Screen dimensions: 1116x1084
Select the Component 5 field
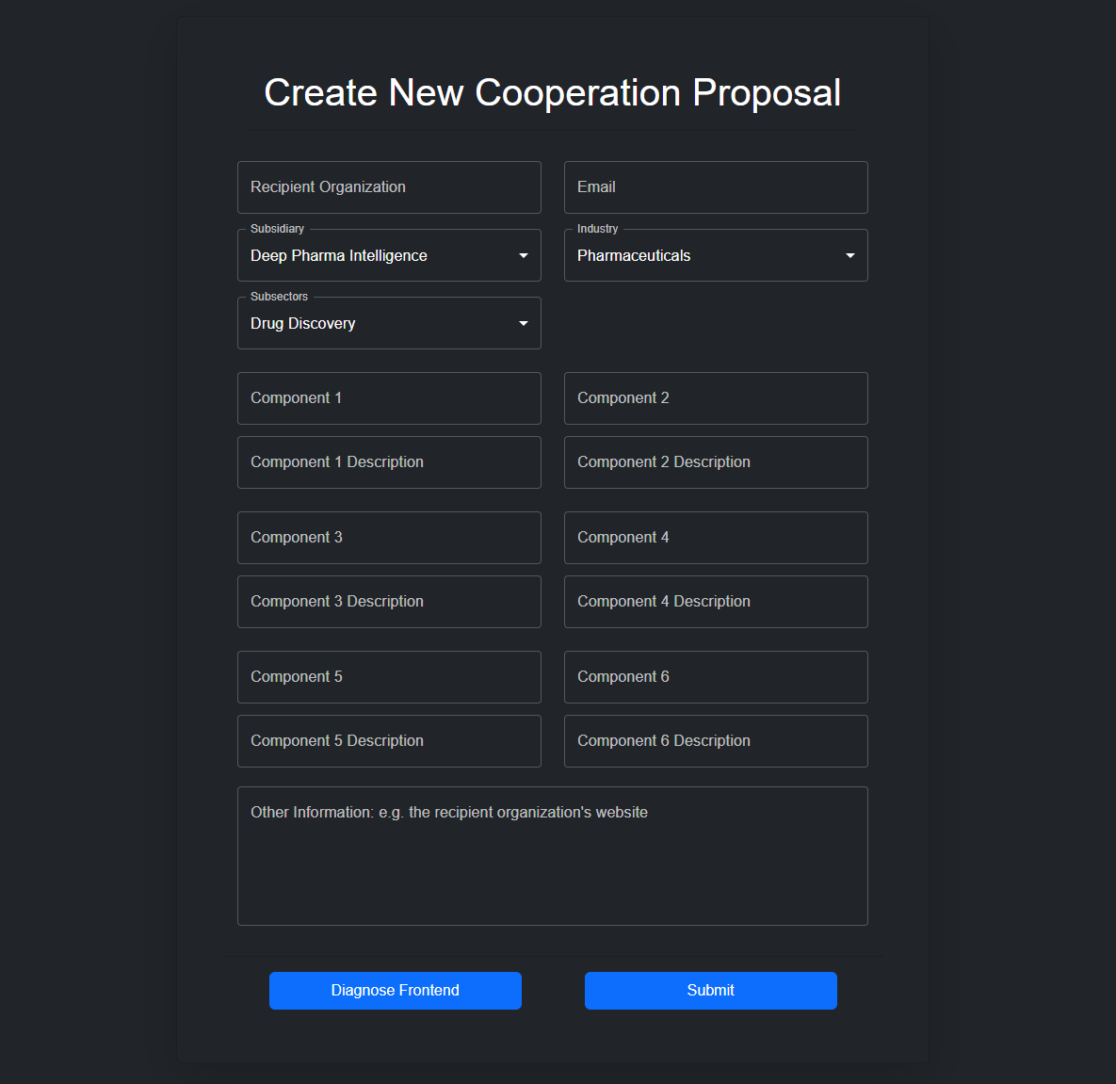[389, 677]
